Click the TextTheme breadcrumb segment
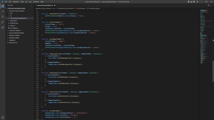 point(82,8)
